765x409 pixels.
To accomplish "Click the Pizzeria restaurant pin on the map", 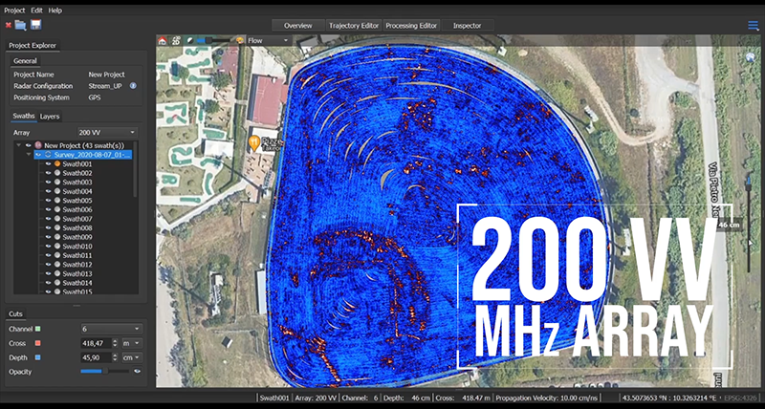I will click(x=253, y=142).
